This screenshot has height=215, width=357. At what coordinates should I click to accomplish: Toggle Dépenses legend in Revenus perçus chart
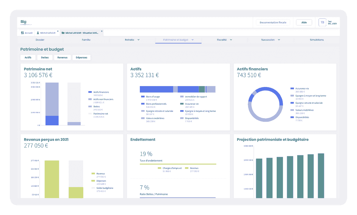click(x=93, y=181)
